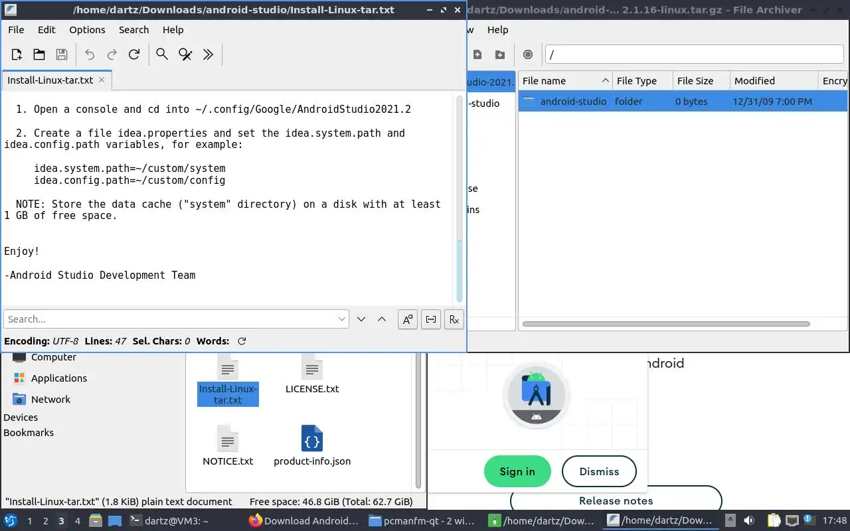Open a file using the toolbar folder icon
This screenshot has width=850, height=531.
[x=39, y=54]
